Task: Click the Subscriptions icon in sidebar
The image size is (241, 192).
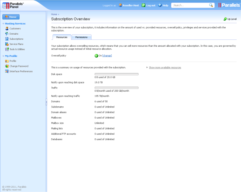Action: (x=7, y=39)
